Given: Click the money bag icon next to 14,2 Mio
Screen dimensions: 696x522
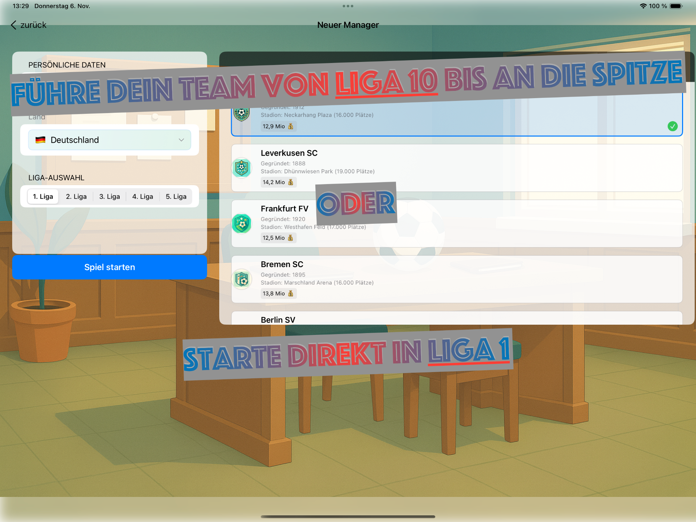Looking at the screenshot, I should (291, 182).
